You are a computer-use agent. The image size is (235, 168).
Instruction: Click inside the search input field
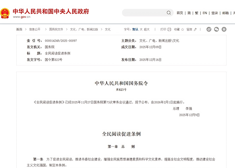tap(143, 13)
